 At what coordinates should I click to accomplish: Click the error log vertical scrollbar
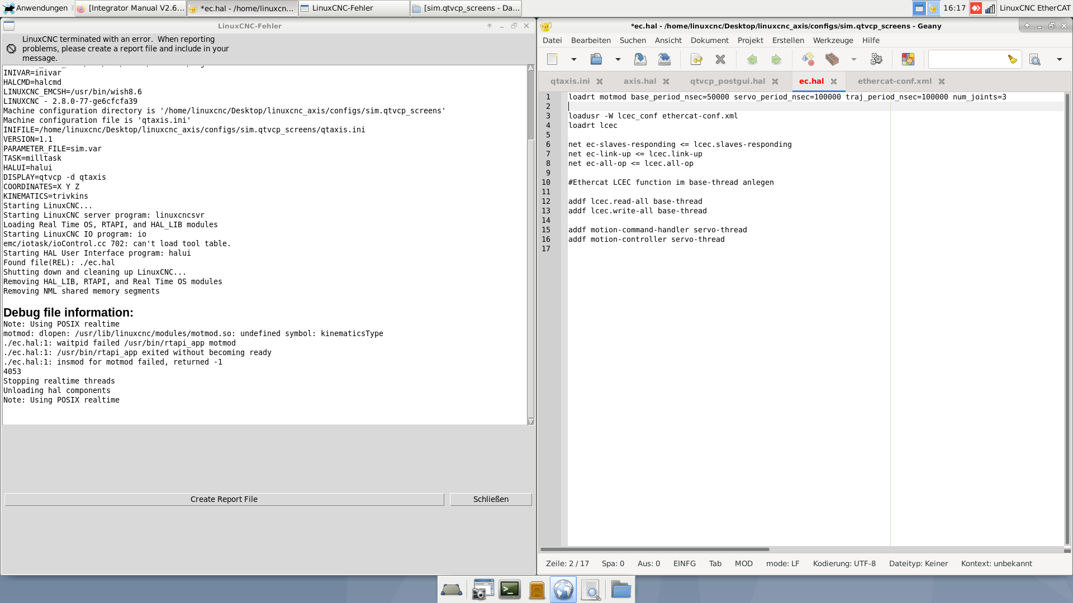click(531, 245)
